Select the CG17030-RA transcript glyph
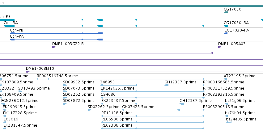 226,26
